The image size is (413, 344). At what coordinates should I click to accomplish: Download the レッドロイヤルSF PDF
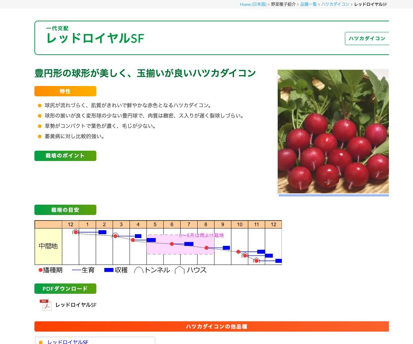76,305
